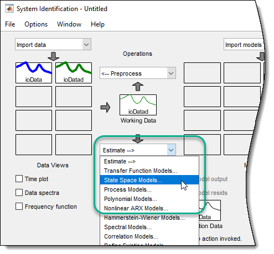274x254 pixels.
Task: Click the Estimate dropdown arrow
Action: [171, 150]
